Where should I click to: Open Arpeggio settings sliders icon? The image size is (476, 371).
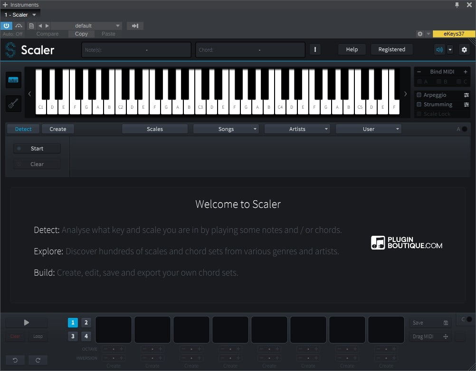(x=466, y=95)
